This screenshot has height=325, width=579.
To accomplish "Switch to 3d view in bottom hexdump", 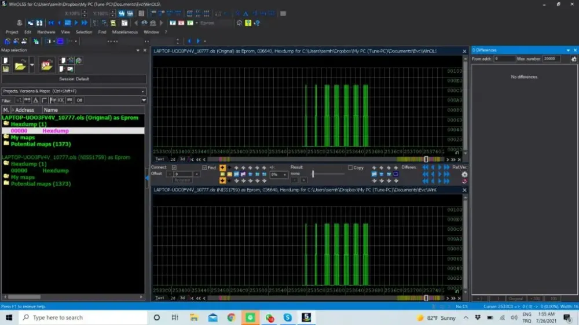I will coord(182,298).
